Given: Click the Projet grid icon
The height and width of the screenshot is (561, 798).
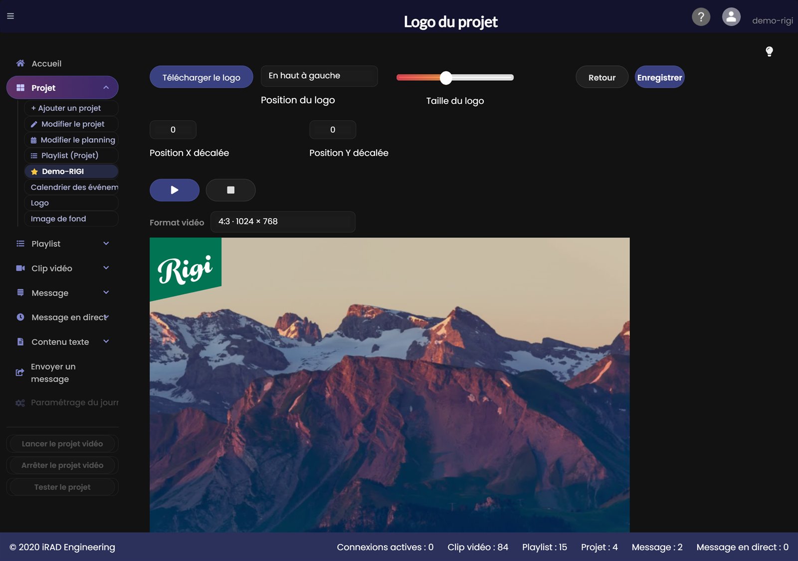Looking at the screenshot, I should pos(20,88).
